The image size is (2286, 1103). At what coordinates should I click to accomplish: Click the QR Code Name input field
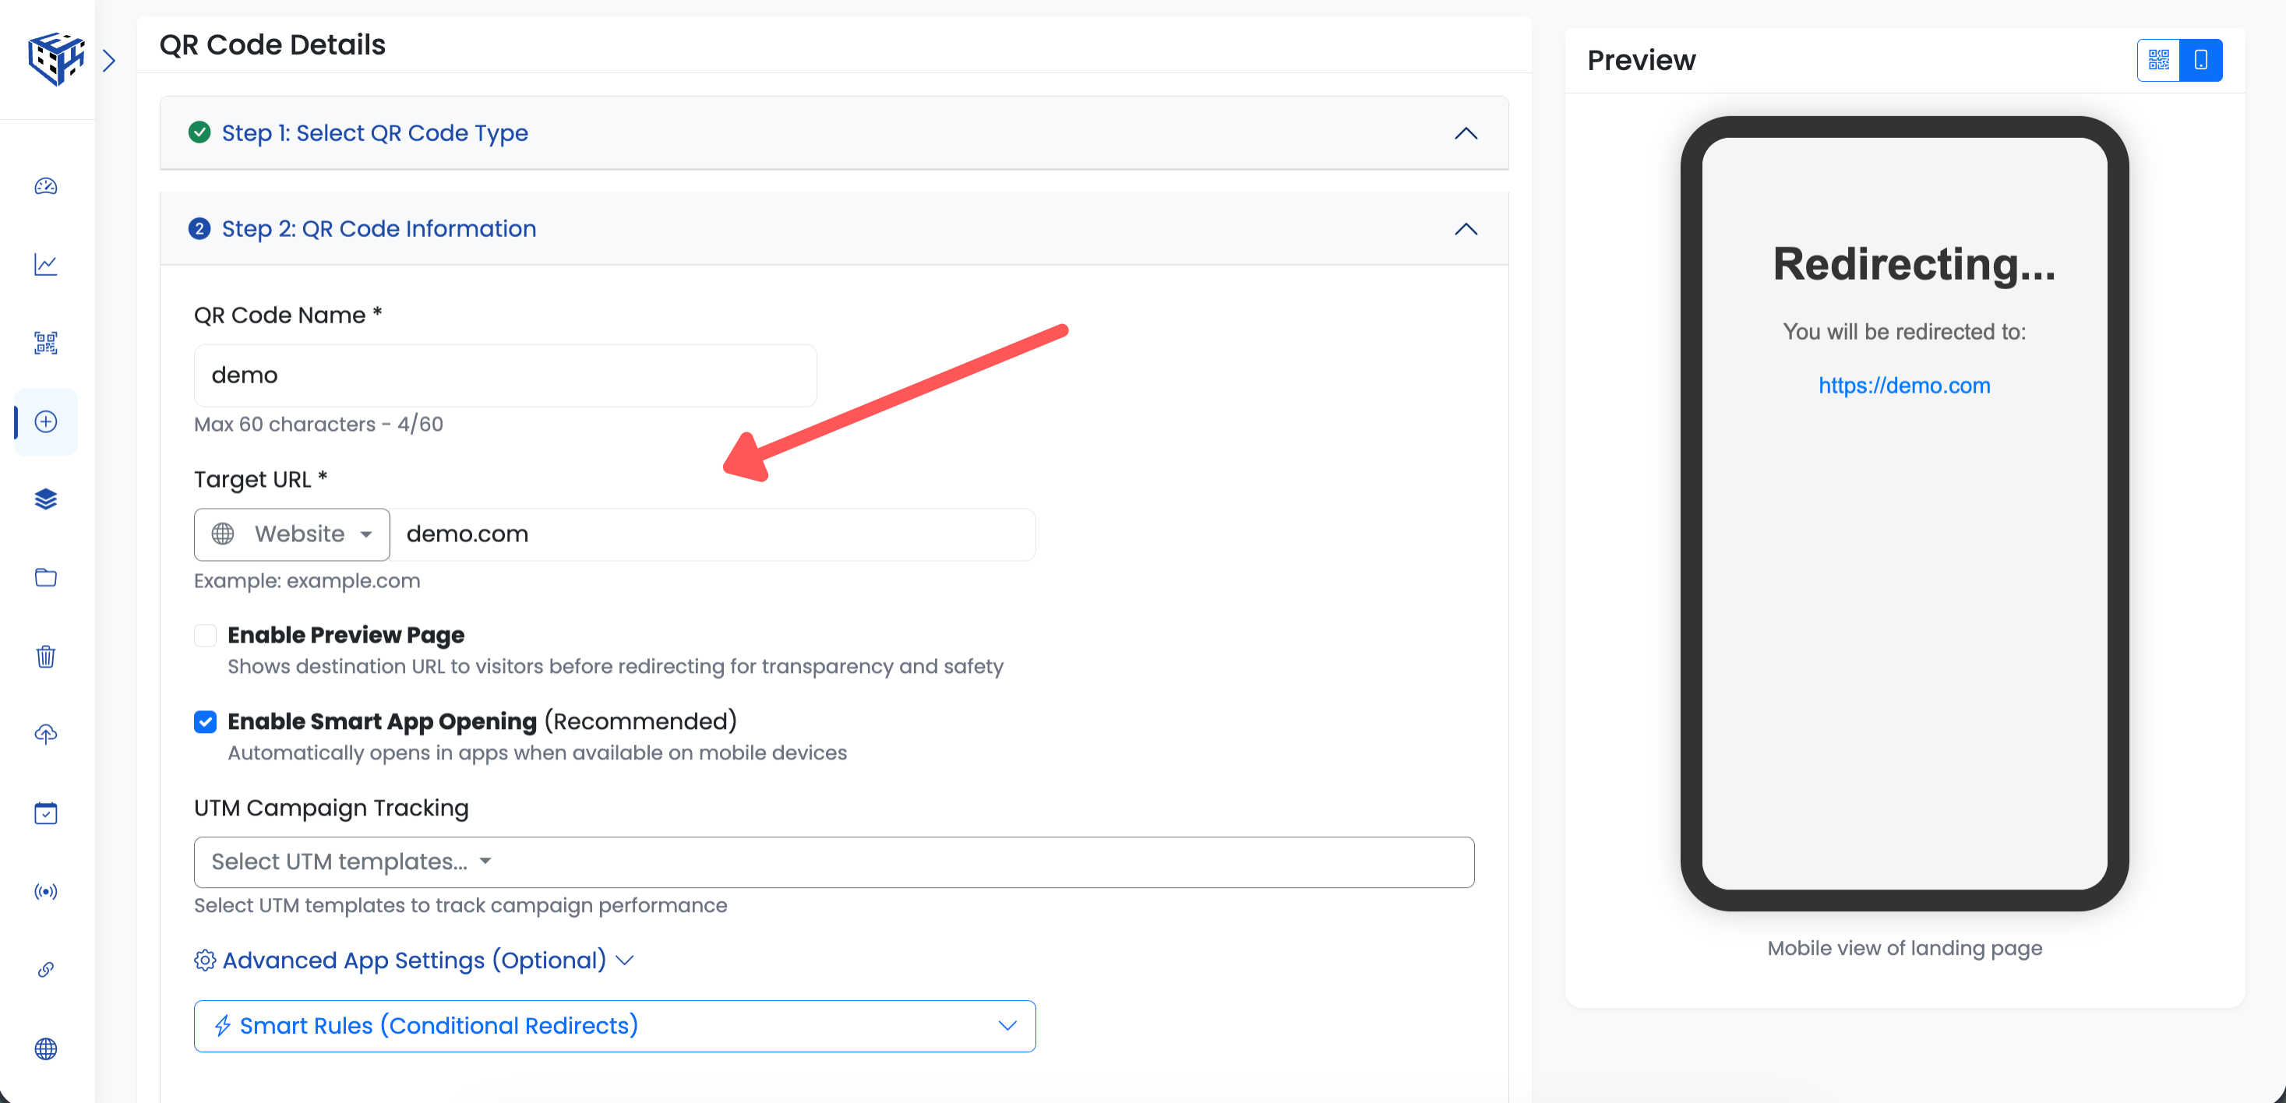click(x=505, y=375)
